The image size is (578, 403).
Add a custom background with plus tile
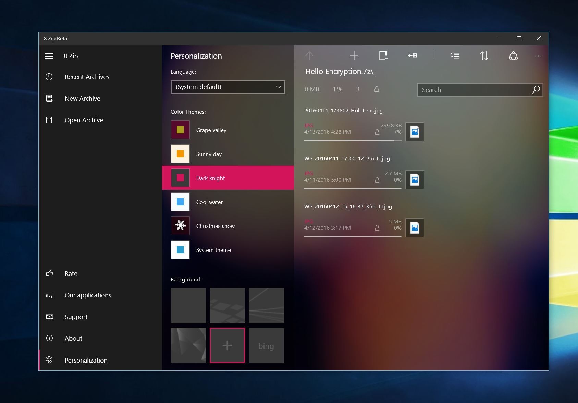(227, 345)
